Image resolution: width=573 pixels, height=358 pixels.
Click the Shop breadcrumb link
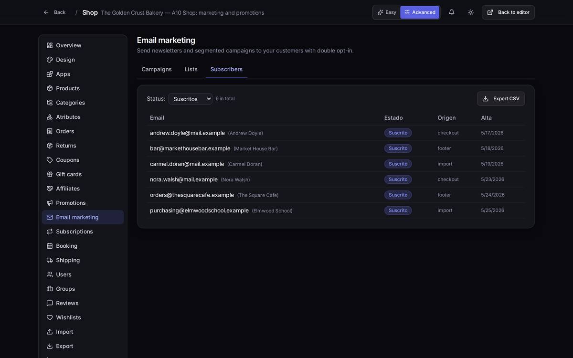[90, 12]
